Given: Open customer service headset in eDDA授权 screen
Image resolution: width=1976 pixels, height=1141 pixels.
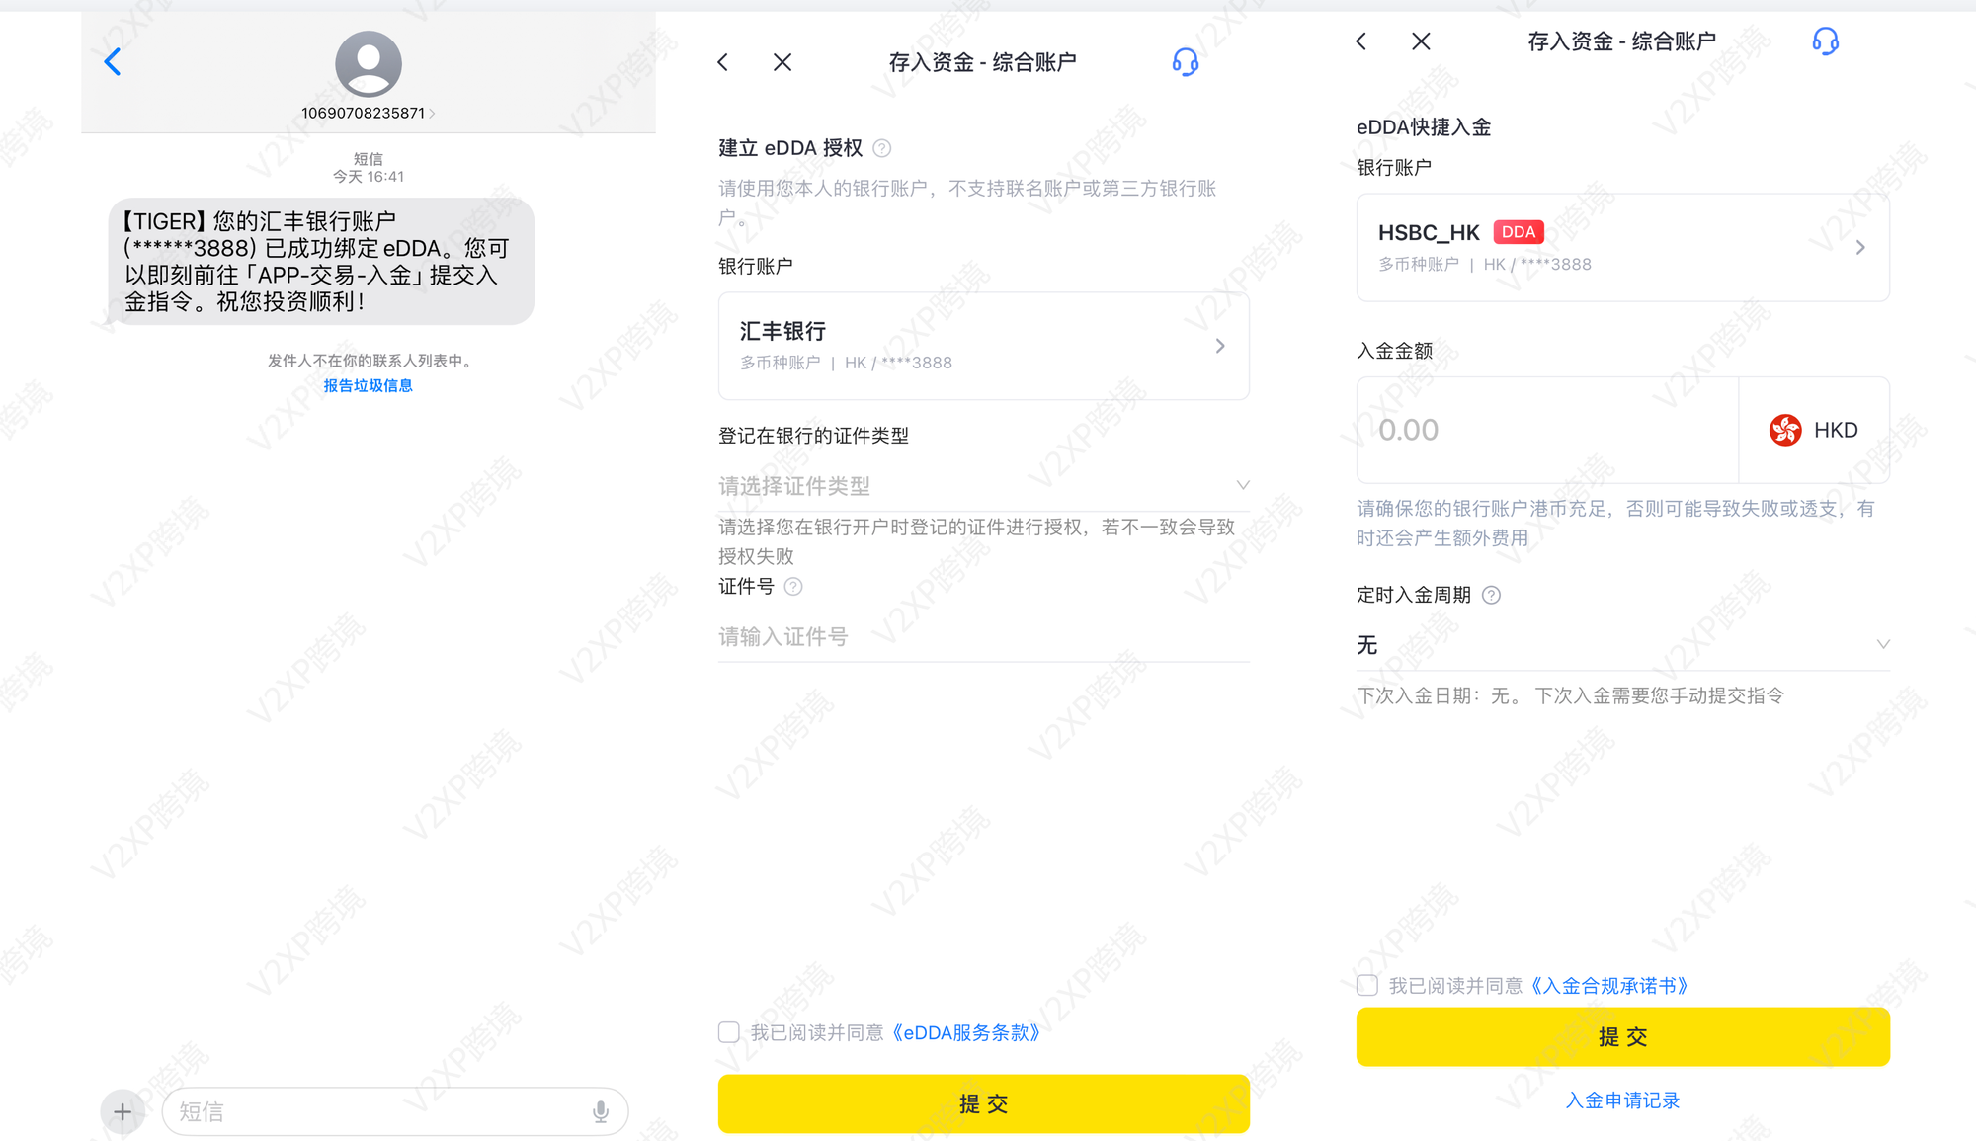Looking at the screenshot, I should click(x=1185, y=62).
